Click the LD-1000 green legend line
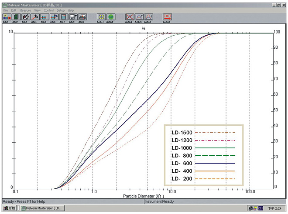This screenshot has height=214, width=288. click(x=215, y=148)
